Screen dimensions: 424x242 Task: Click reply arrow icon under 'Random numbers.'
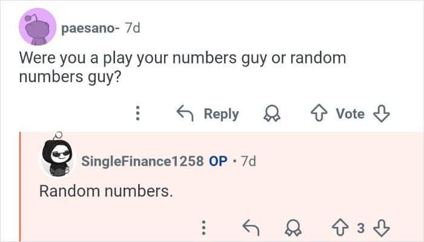click(x=250, y=227)
